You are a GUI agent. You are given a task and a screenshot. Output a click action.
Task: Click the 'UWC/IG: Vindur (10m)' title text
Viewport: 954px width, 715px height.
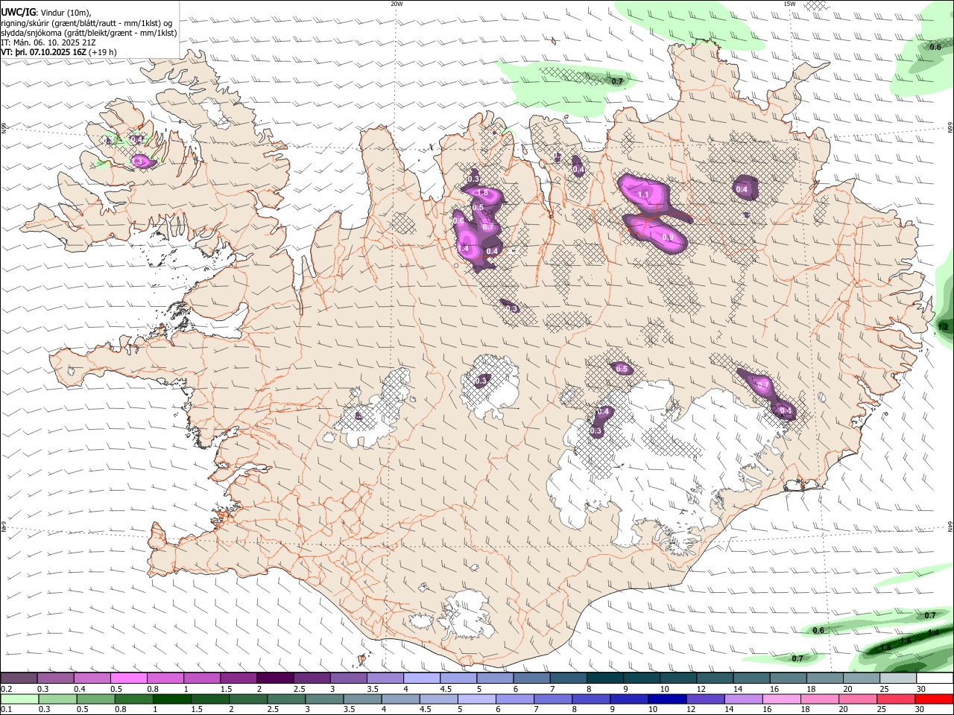click(x=46, y=12)
